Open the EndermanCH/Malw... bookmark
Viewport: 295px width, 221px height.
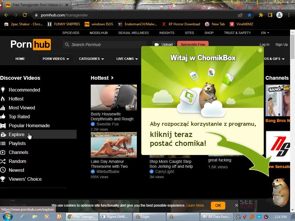[x=137, y=24]
